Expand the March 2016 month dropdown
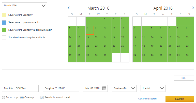 [x=24, y=5]
